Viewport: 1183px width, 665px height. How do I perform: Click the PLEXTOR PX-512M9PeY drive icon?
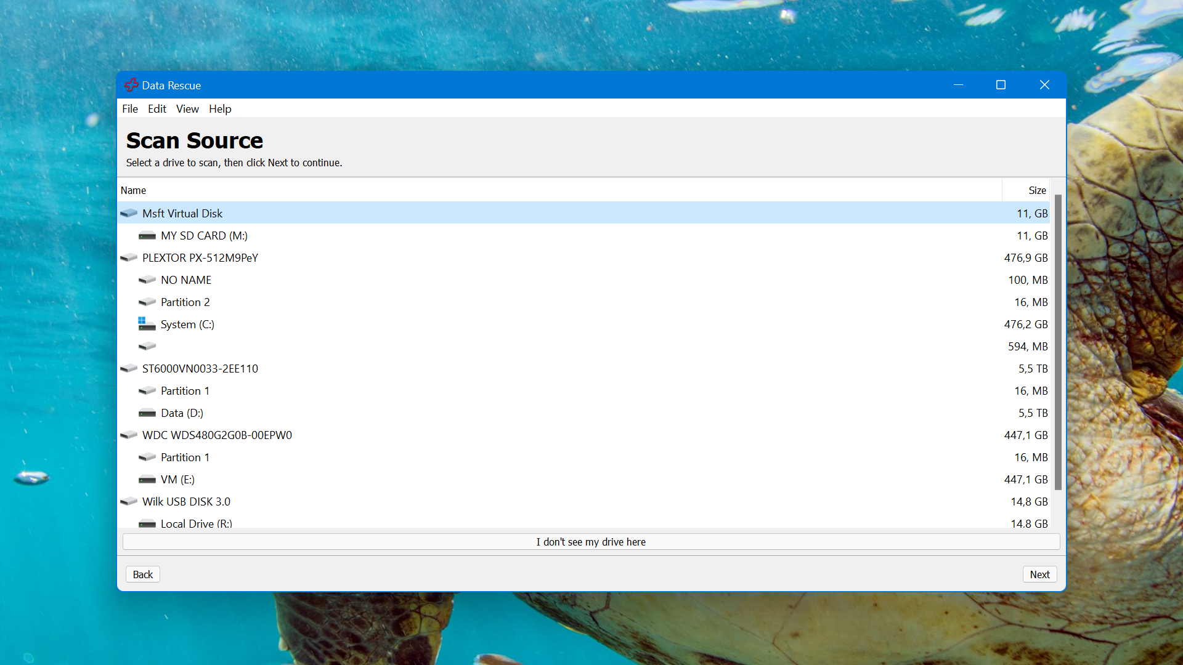tap(129, 257)
